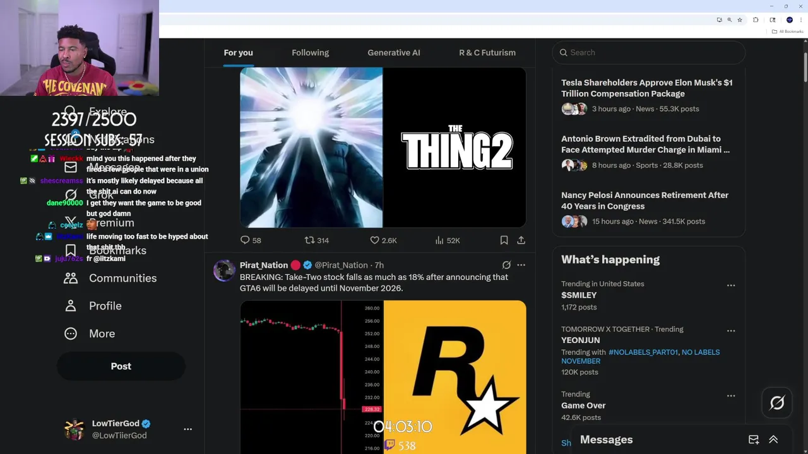
Task: Open the Messages drawer title
Action: pyautogui.click(x=606, y=439)
